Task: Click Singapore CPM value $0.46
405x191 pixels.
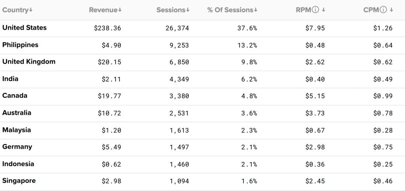Action: point(383,181)
